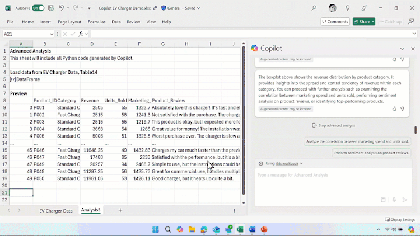Click the Comments button
This screenshot has width=420, height=236.
tap(335, 22)
